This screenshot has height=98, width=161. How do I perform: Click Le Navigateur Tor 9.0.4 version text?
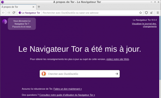tap(145, 20)
